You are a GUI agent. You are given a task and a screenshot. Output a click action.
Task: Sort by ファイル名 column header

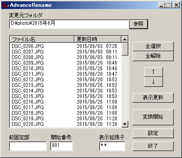click(x=42, y=39)
